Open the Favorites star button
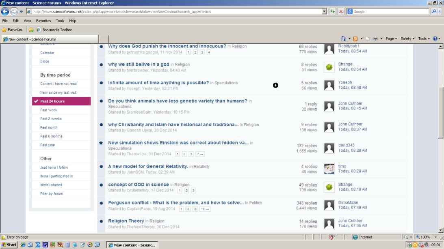The width and height of the screenshot is (444, 249). tap(12, 30)
